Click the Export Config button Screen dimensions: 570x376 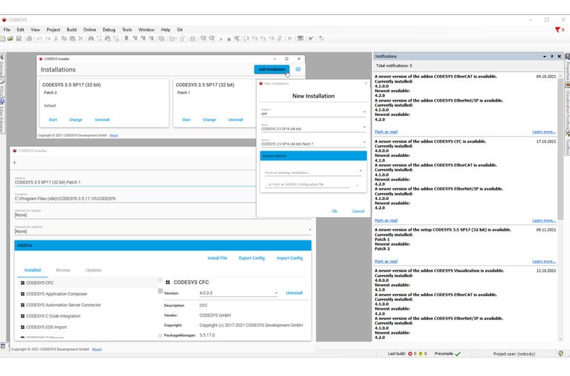252,259
